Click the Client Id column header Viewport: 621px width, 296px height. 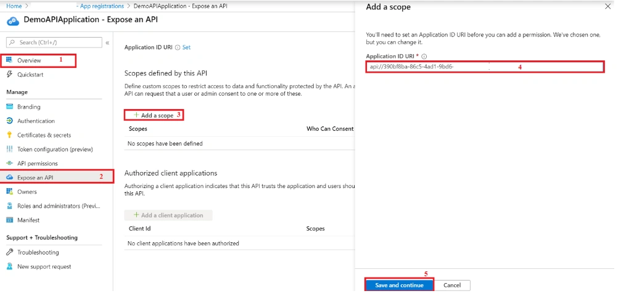pos(139,229)
